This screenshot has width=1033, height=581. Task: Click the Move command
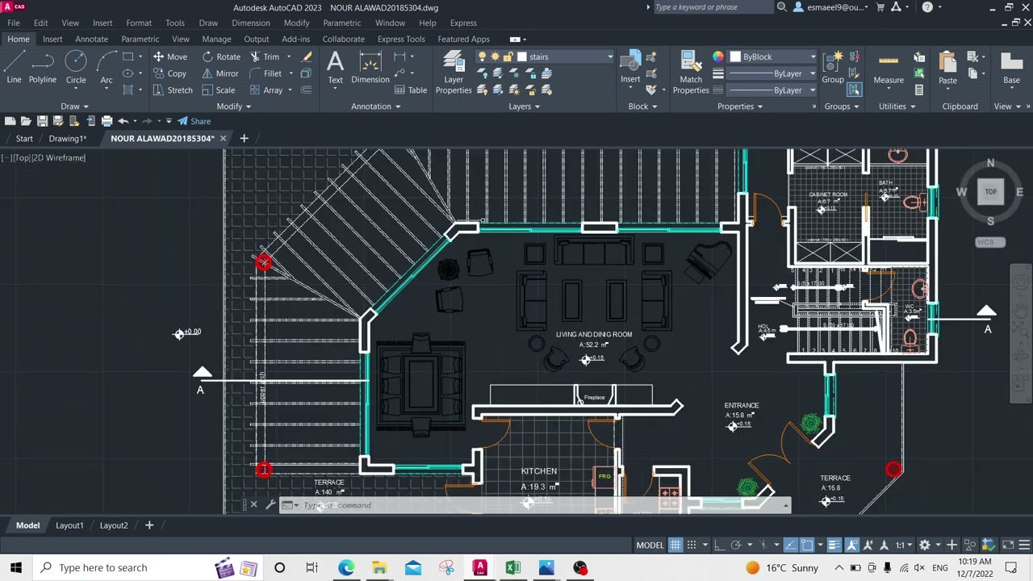point(169,56)
